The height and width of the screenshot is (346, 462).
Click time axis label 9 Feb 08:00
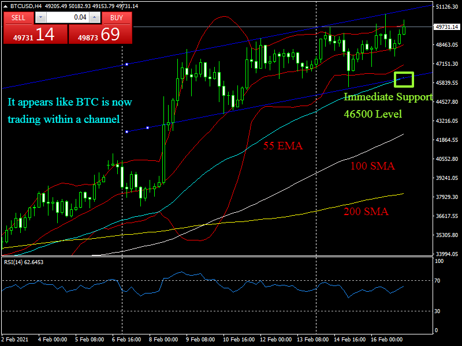click(x=200, y=339)
